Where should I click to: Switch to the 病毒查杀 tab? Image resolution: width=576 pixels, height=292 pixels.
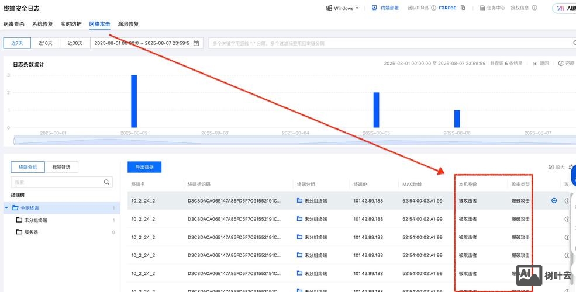pos(14,24)
